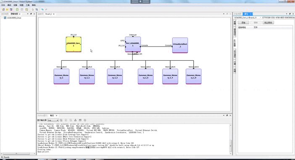This screenshot has width=295, height=160.
Task: Expand the LS3A3000_Linux tree node
Action: pos(2,18)
